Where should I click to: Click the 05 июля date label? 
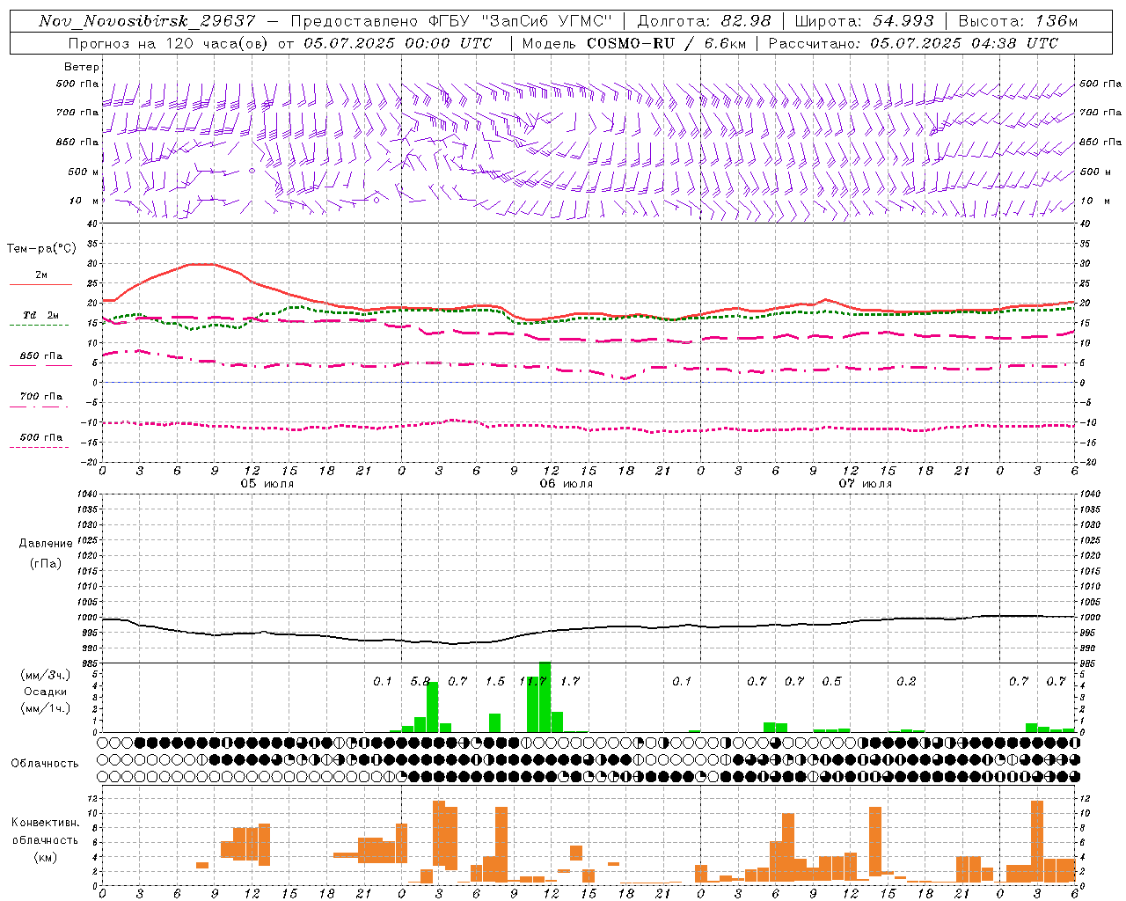pyautogui.click(x=267, y=484)
